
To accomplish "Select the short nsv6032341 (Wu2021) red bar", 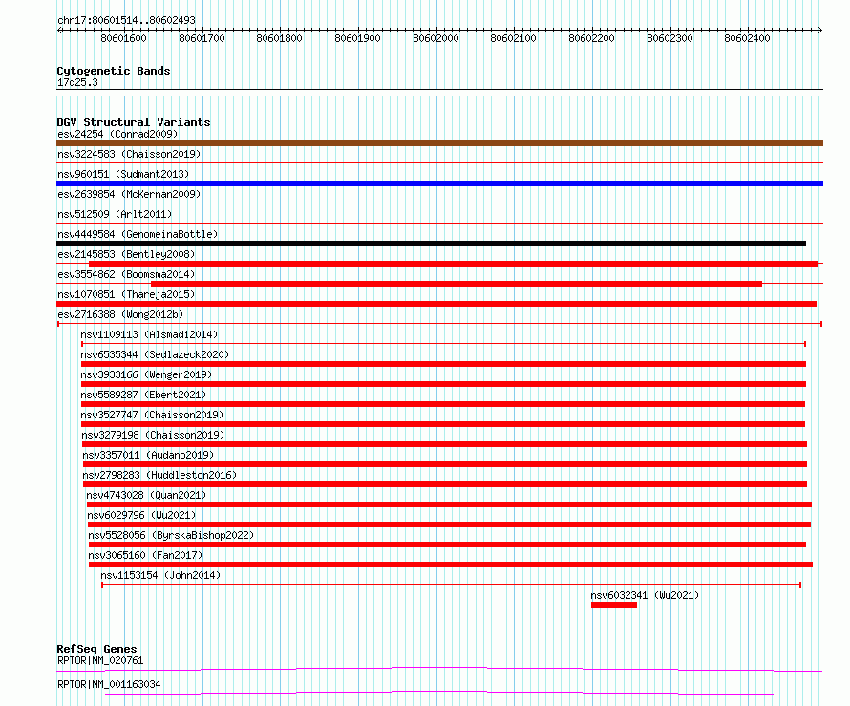I will coord(614,605).
